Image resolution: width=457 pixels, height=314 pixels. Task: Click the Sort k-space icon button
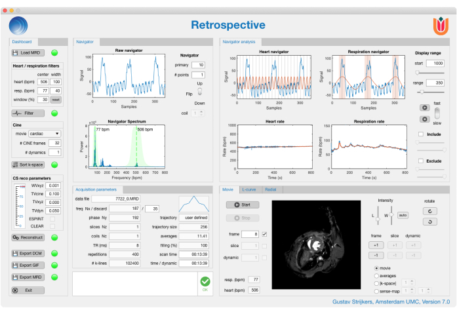(28, 165)
